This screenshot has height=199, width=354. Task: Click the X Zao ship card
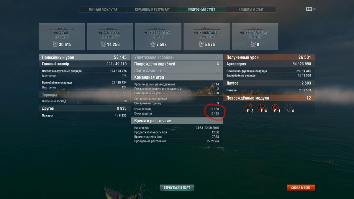tap(62, 37)
